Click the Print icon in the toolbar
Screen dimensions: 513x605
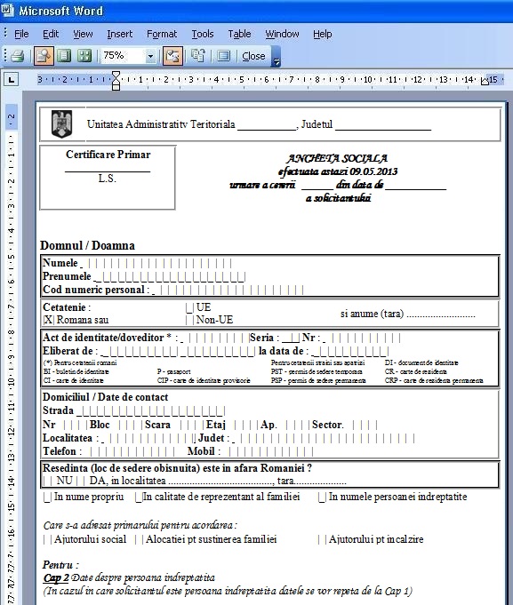18,56
